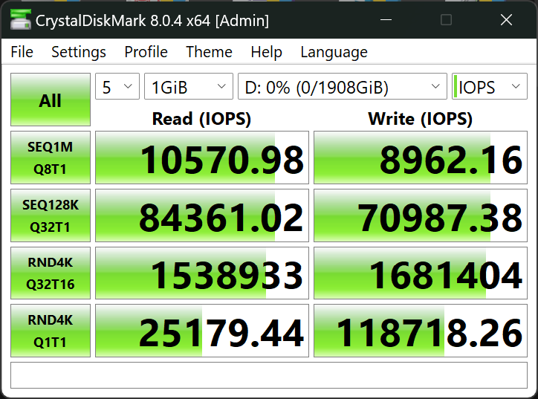Open the File menu
The height and width of the screenshot is (399, 538).
22,52
